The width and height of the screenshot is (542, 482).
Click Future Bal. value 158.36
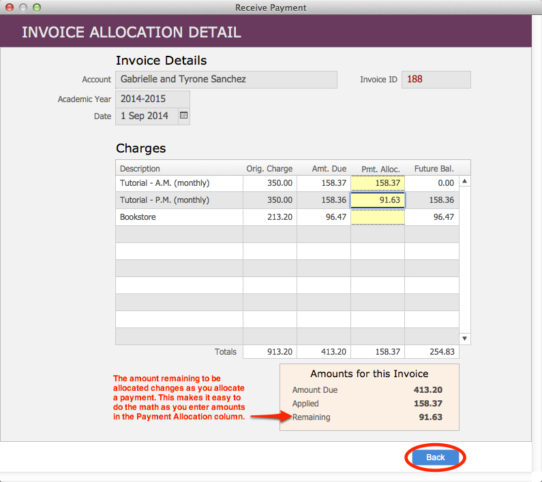point(441,200)
